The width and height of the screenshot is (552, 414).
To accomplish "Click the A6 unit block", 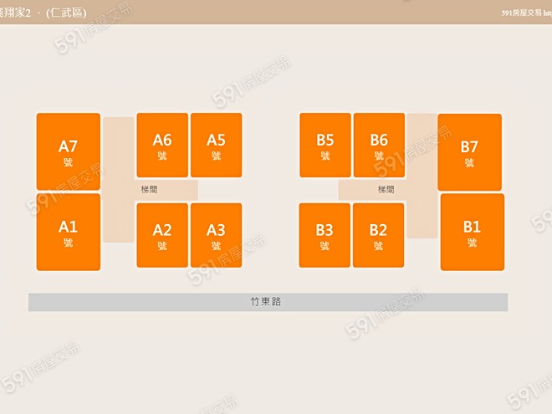I will click(x=162, y=145).
